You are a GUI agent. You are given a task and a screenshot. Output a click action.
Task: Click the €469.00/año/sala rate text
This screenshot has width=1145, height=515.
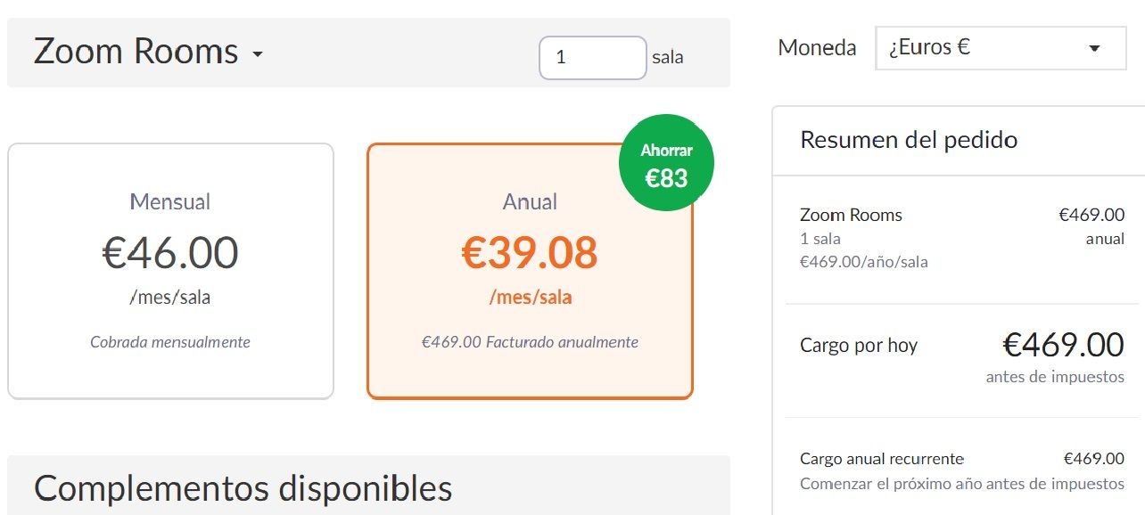point(863,262)
